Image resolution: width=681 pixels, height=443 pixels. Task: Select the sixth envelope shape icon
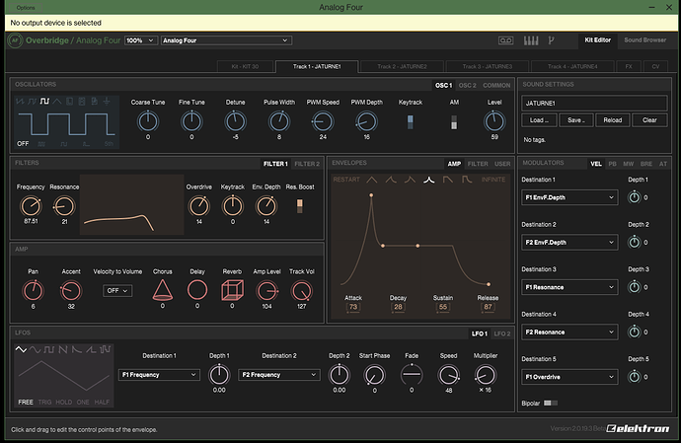(x=467, y=180)
